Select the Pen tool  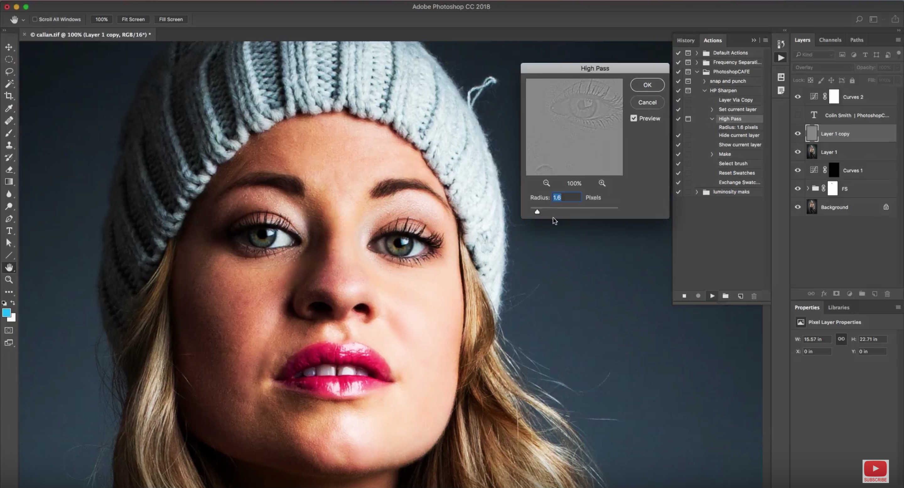click(9, 219)
